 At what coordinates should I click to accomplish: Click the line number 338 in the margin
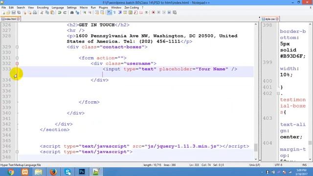6,102
